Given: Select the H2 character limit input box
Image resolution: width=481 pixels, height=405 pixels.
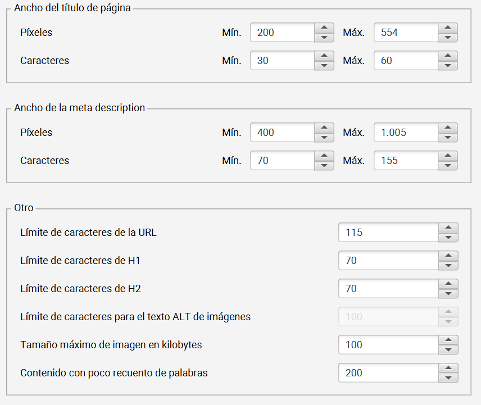Looking at the screenshot, I should click(x=388, y=288).
